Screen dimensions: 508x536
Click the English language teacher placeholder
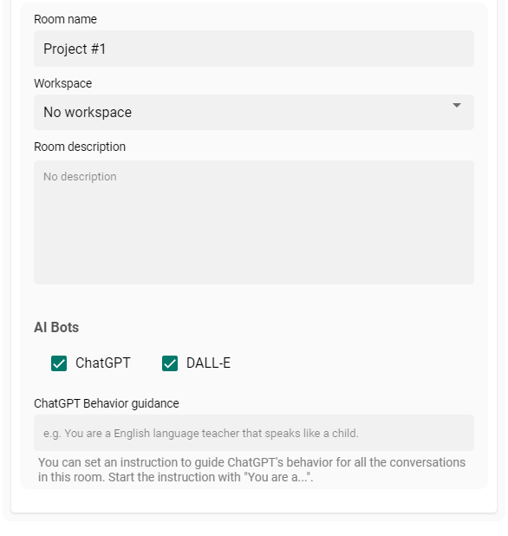(201, 433)
